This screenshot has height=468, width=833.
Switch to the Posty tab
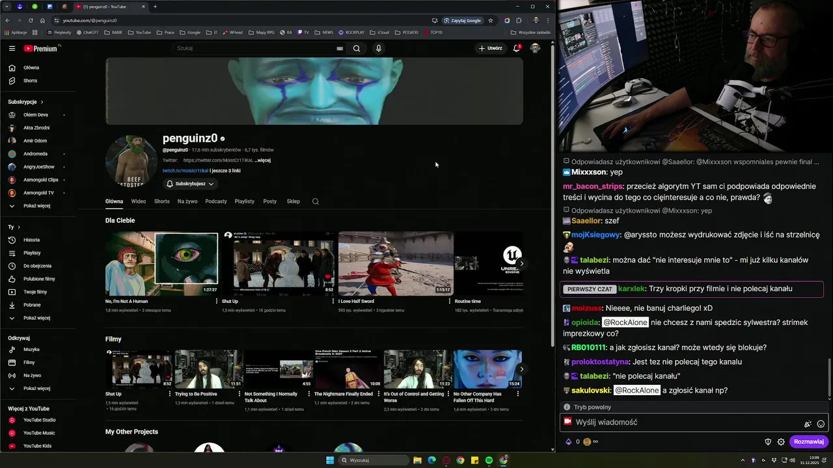pyautogui.click(x=270, y=201)
